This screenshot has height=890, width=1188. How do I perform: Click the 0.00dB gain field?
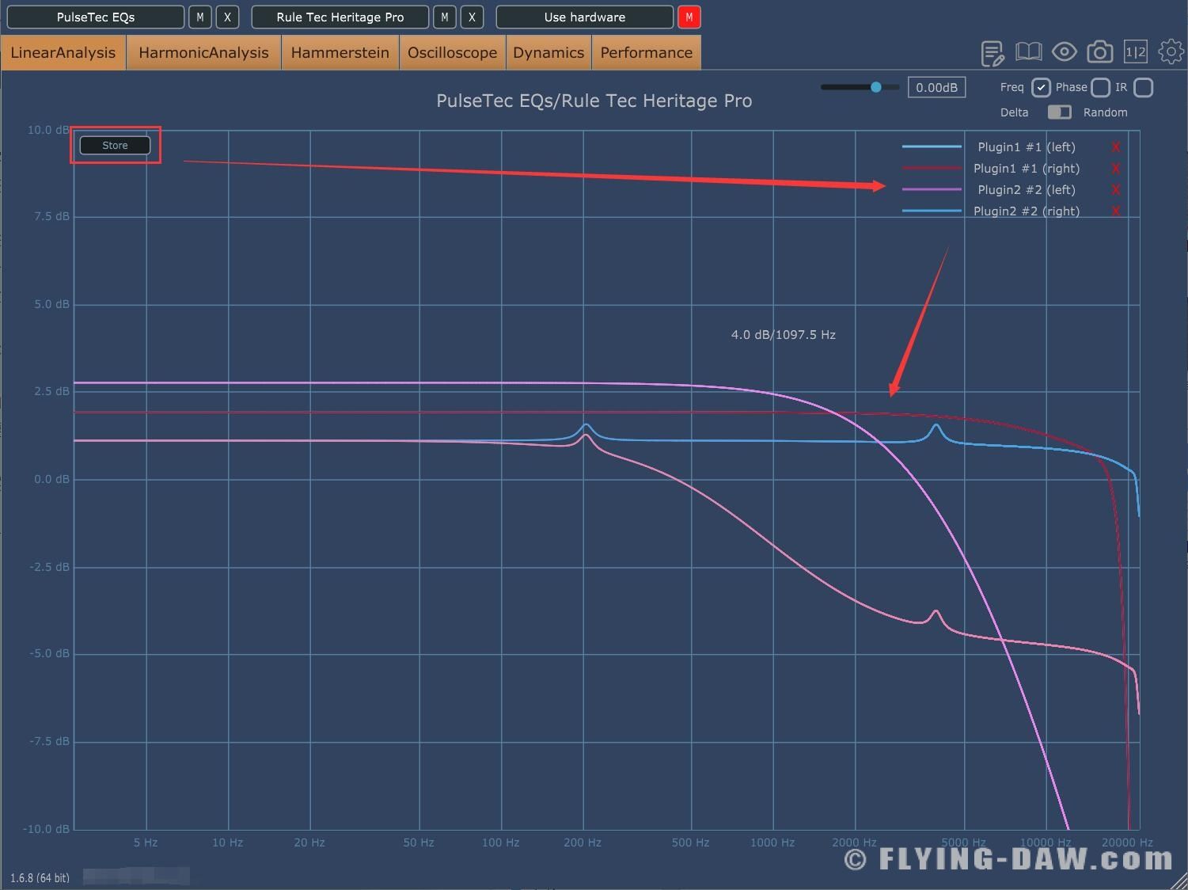pyautogui.click(x=936, y=88)
